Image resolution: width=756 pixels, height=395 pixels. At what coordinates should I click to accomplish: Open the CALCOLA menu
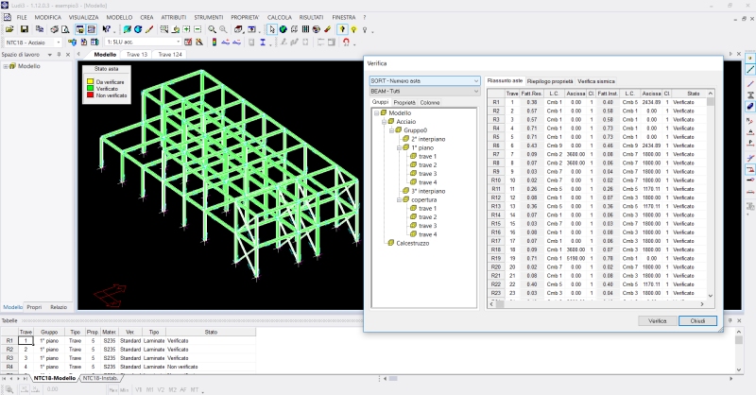(280, 17)
